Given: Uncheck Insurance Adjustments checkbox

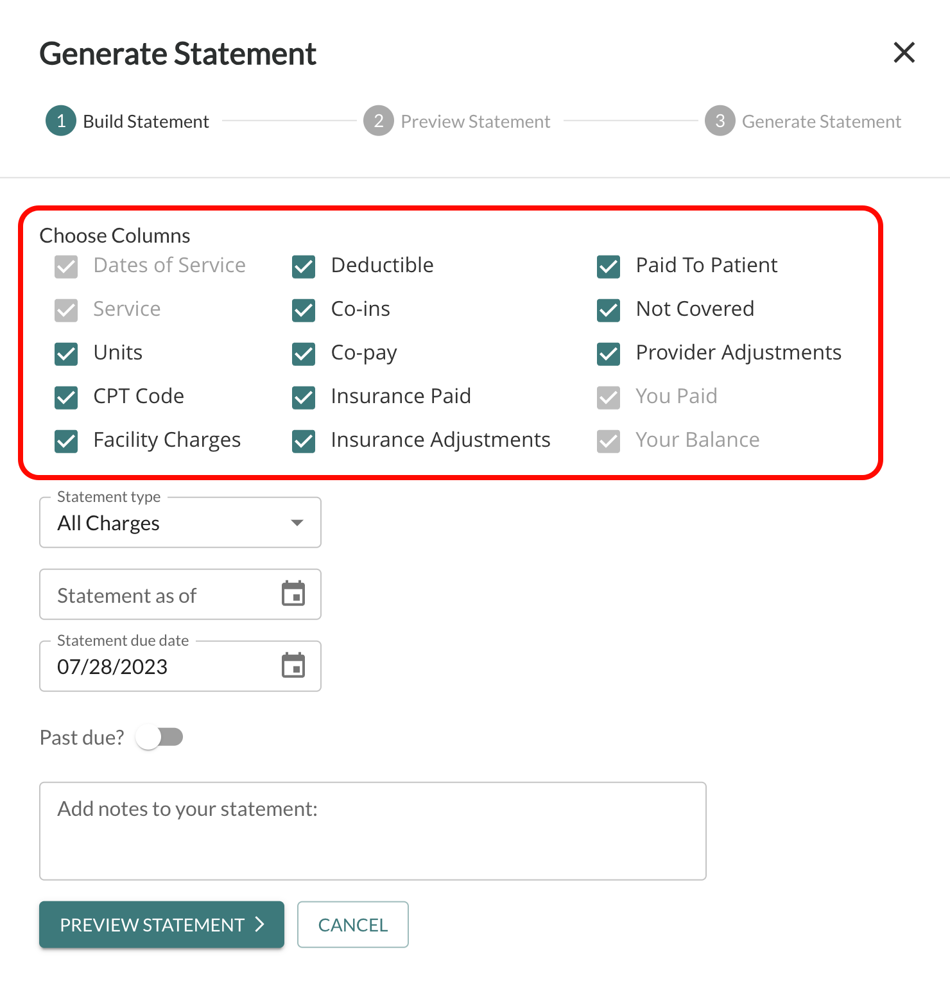Looking at the screenshot, I should 304,441.
